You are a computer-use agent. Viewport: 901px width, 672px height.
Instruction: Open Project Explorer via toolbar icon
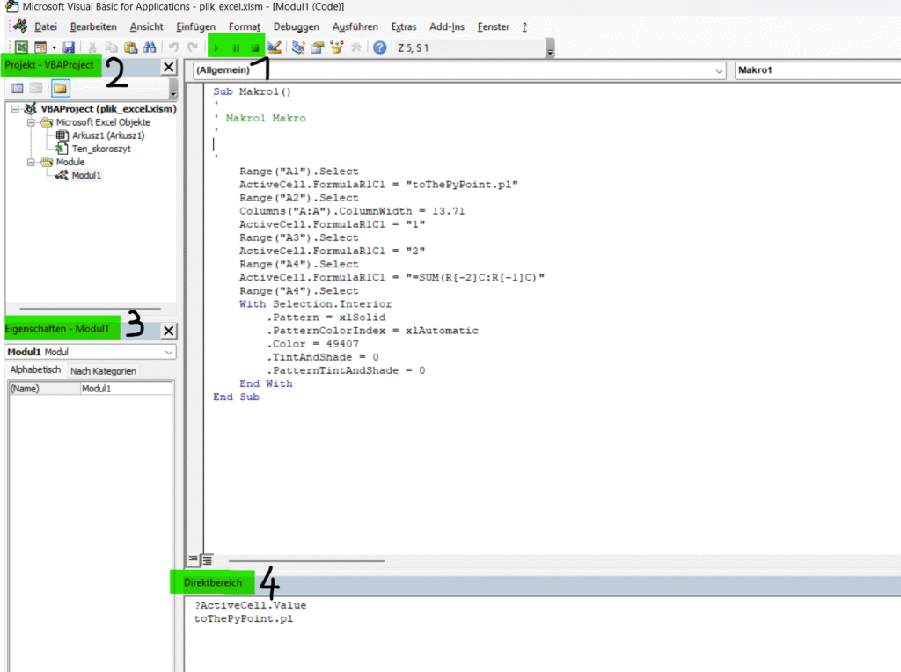[x=297, y=47]
